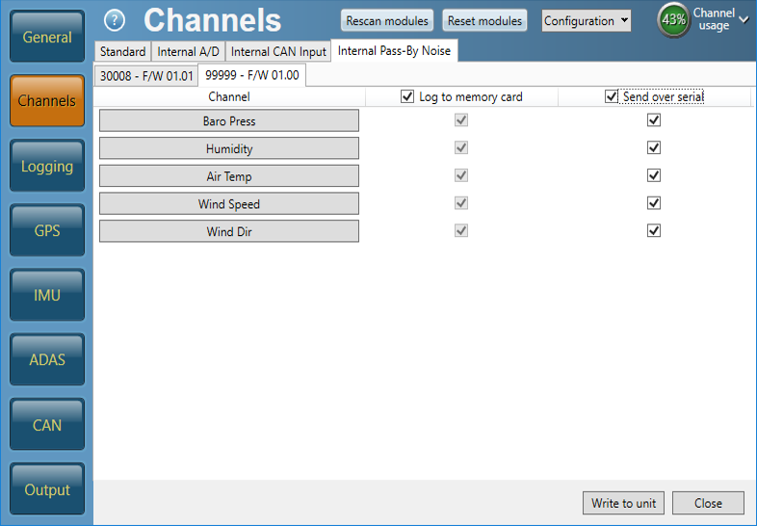757x526 pixels.
Task: Click Log to memory card checkbox for Wind Dir
Action: point(461,231)
